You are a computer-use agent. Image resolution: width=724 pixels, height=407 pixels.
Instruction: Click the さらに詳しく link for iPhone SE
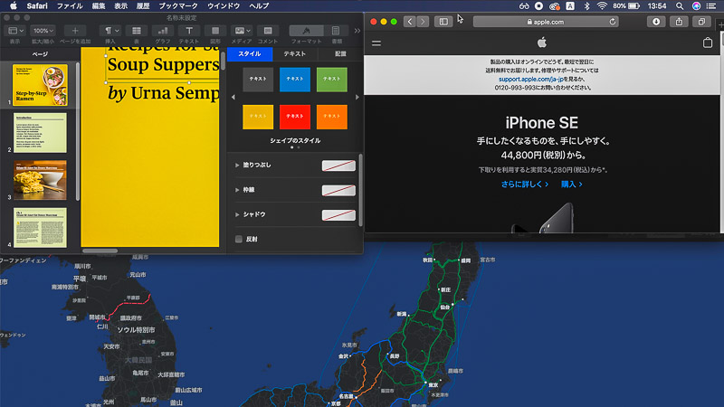(x=525, y=185)
